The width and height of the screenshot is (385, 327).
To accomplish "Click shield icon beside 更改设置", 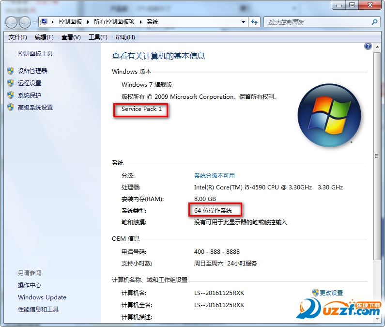I will tap(316, 293).
